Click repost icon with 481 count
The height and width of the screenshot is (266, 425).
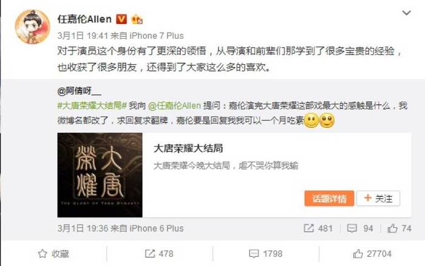(x=308, y=228)
